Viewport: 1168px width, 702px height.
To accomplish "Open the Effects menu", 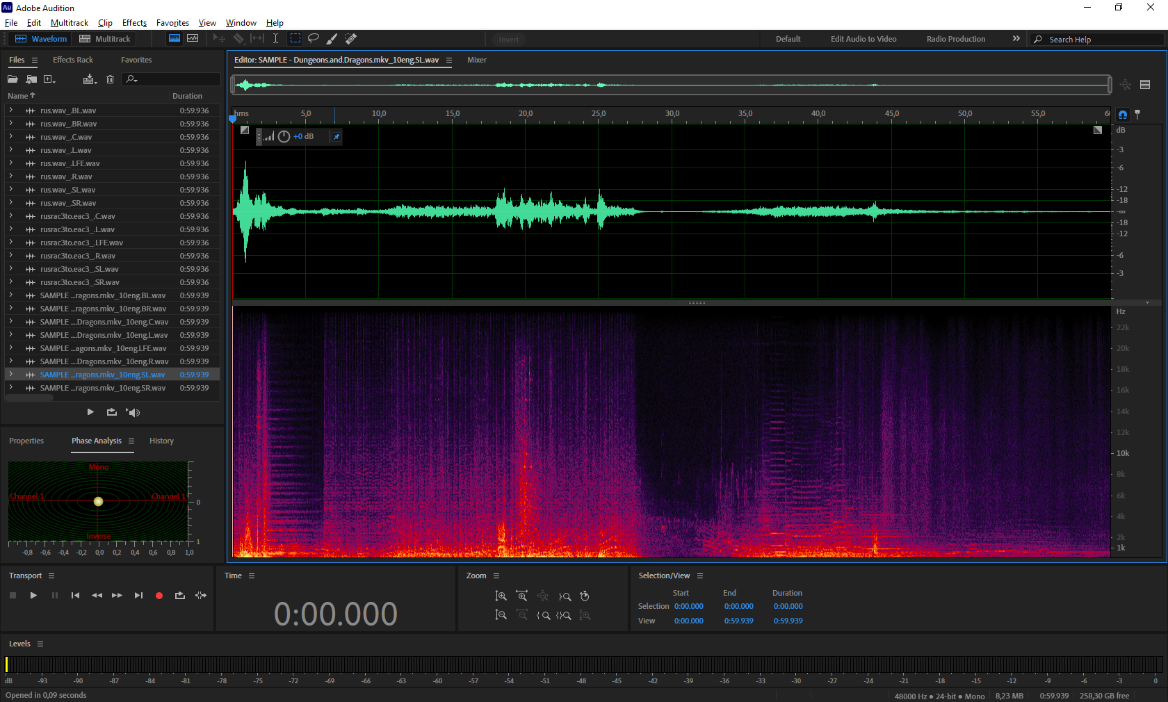I will (134, 23).
